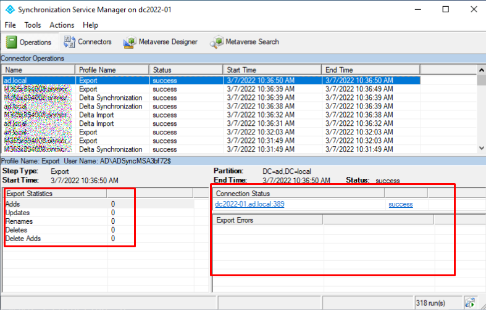
Task: Sort the list by Start Time header
Action: pyautogui.click(x=272, y=70)
